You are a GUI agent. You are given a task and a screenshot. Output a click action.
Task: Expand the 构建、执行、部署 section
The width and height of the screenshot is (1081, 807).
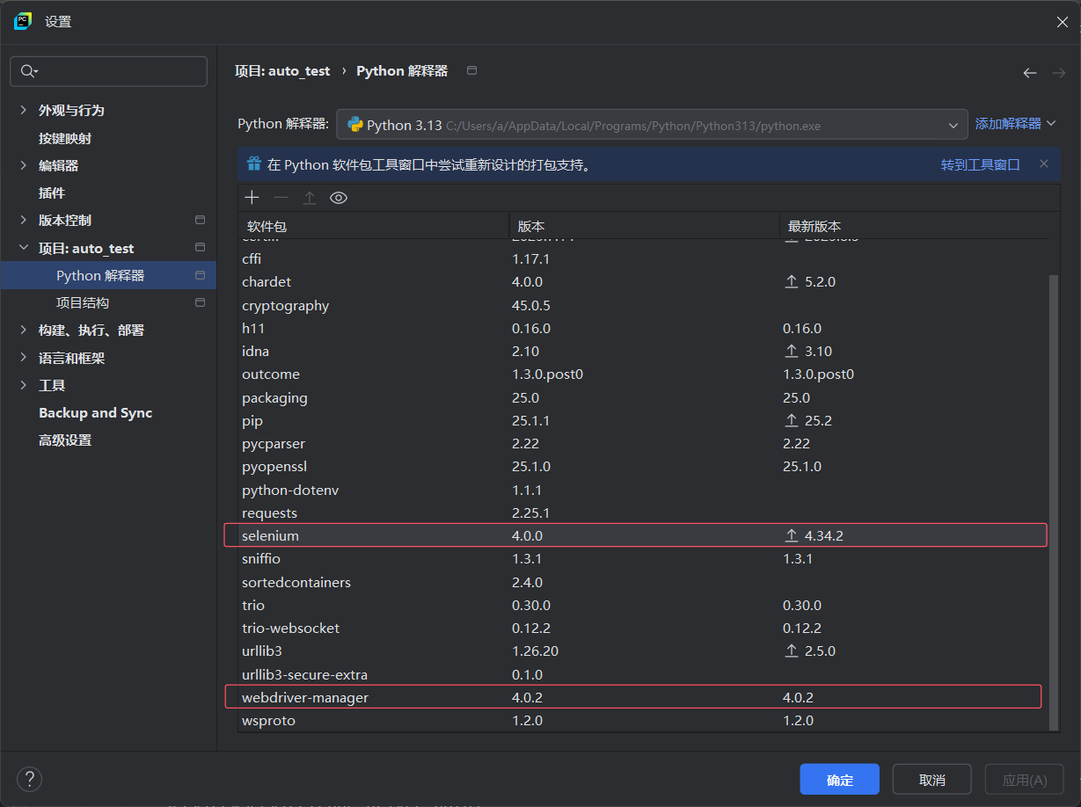23,330
